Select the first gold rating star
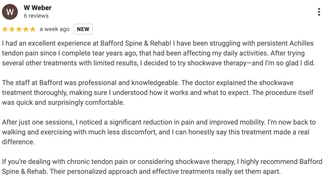Image resolution: width=330 pixels, height=178 pixels. click(x=5, y=29)
